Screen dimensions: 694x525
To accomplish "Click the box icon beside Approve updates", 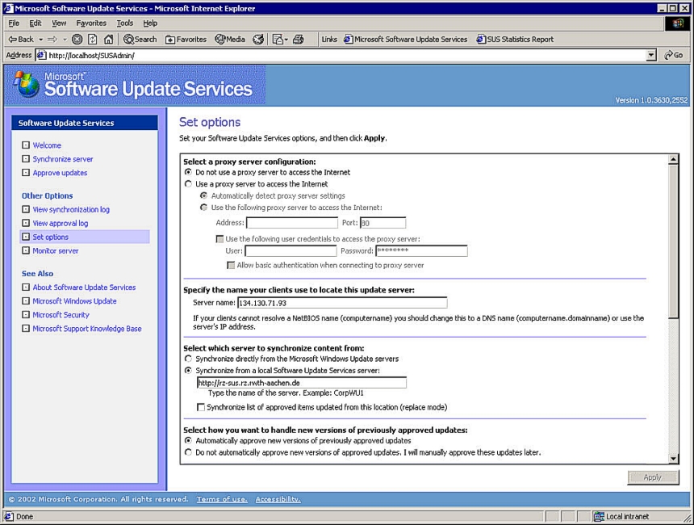I will (x=26, y=172).
